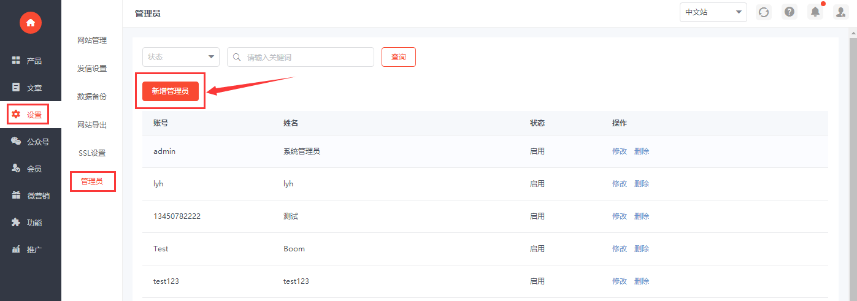
Task: Open the 推广 chart section
Action: click(31, 250)
